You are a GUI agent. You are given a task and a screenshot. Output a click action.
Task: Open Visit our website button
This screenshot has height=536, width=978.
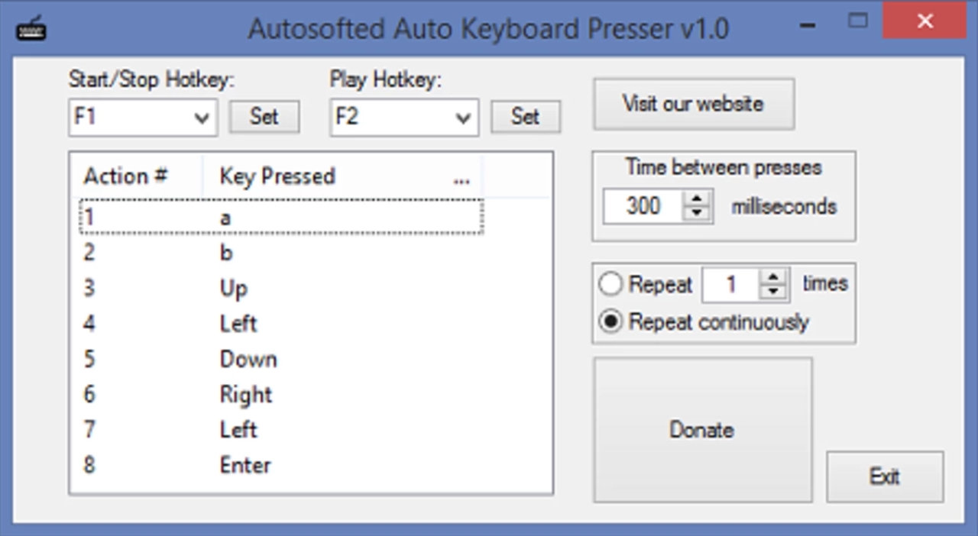tap(694, 104)
